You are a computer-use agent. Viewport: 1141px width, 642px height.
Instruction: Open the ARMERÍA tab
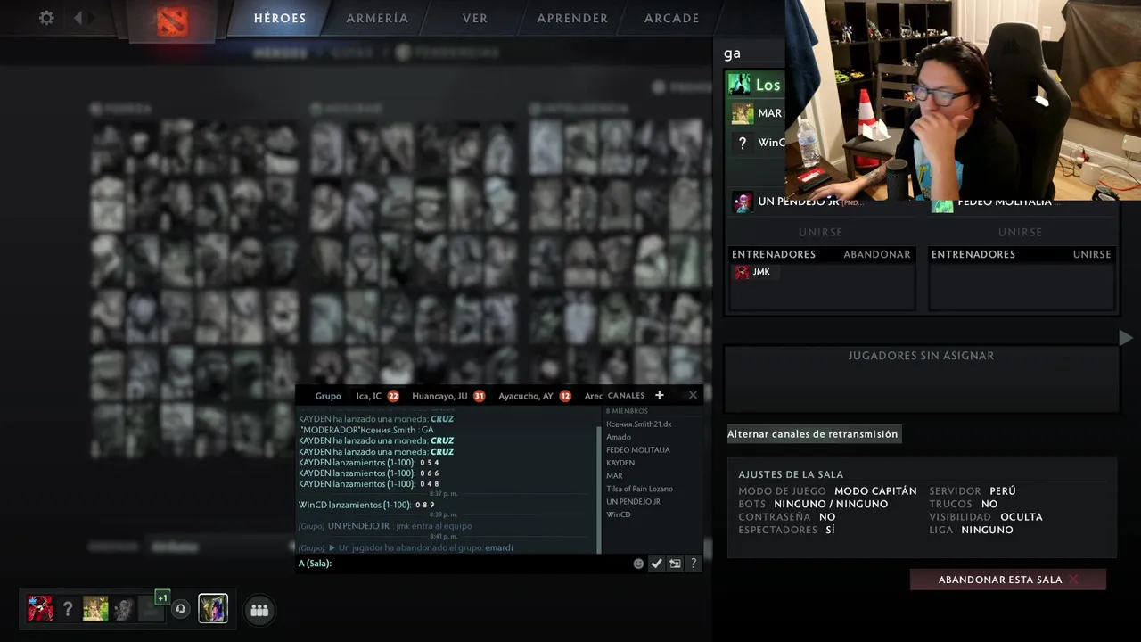(377, 18)
